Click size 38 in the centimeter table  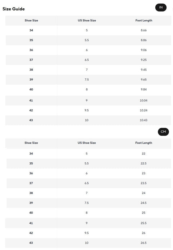point(31,193)
